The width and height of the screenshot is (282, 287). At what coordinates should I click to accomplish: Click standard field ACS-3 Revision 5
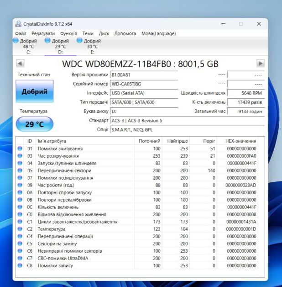pos(188,121)
